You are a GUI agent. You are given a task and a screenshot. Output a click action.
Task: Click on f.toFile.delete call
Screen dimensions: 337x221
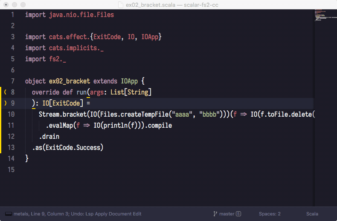pos(286,115)
